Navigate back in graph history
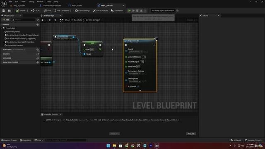Screen dimensions: 265x149 pyautogui.click(x=50, y=20)
